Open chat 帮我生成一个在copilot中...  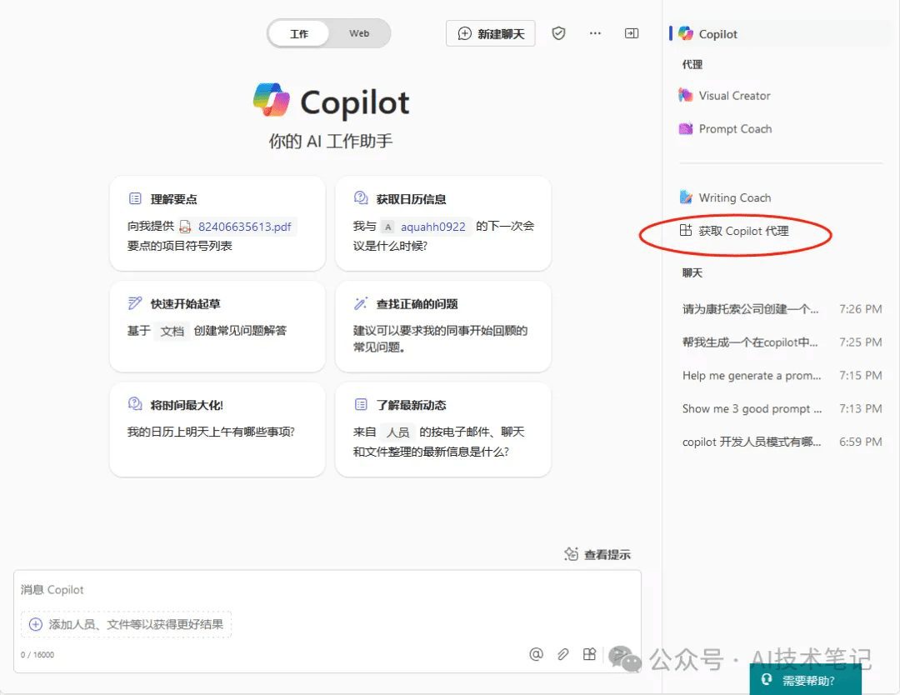(x=782, y=342)
